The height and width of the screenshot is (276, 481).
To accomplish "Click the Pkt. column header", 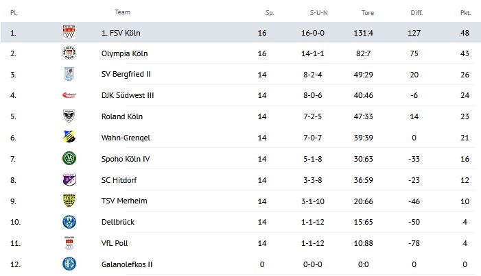I will (x=465, y=12).
